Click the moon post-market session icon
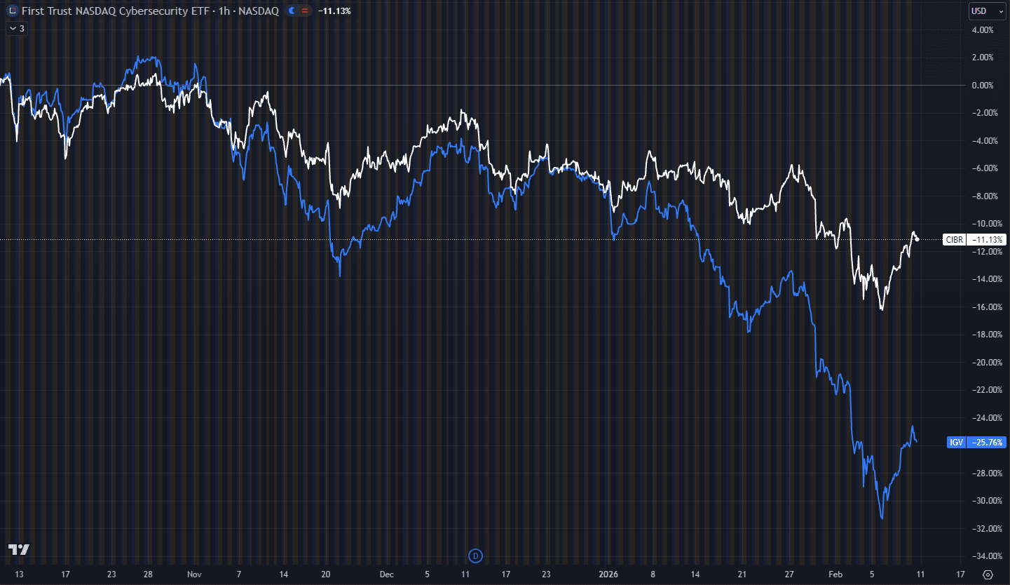 point(292,11)
